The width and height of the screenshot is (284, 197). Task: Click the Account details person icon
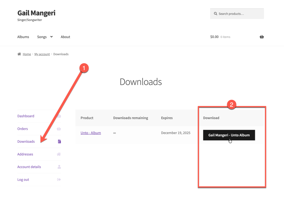tap(59, 167)
